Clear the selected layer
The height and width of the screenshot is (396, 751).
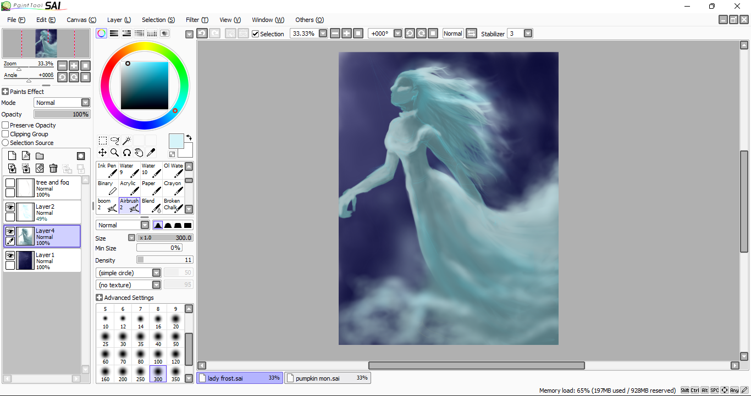40,169
